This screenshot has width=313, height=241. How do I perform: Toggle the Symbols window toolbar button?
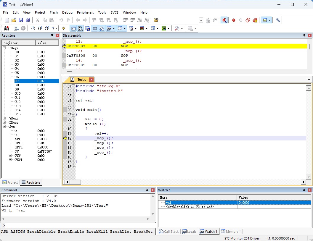[x=88, y=28]
